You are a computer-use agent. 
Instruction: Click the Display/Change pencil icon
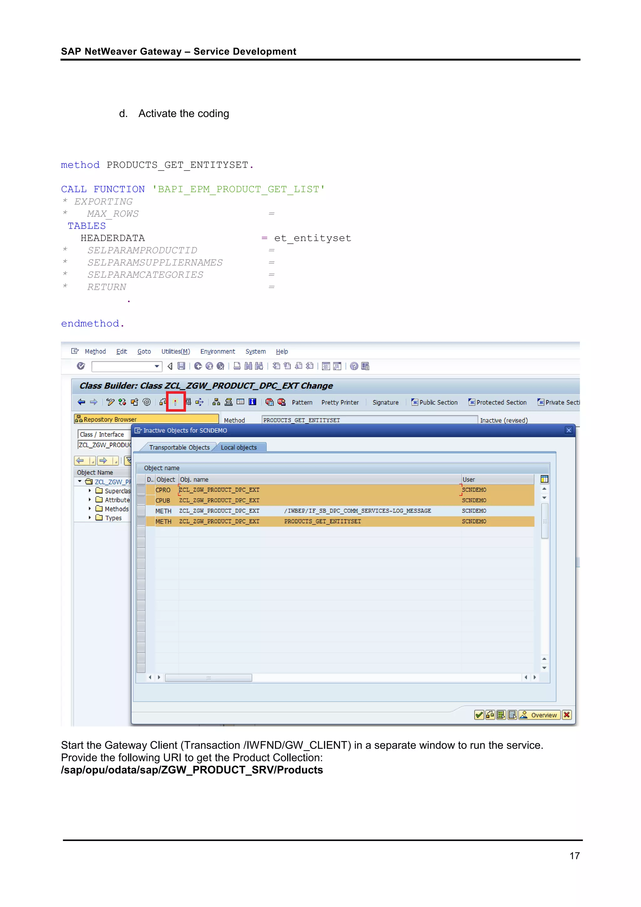[x=110, y=402]
